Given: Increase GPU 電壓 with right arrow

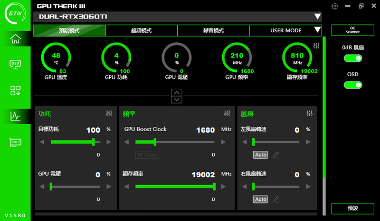Looking at the screenshot, I should pyautogui.click(x=109, y=187).
